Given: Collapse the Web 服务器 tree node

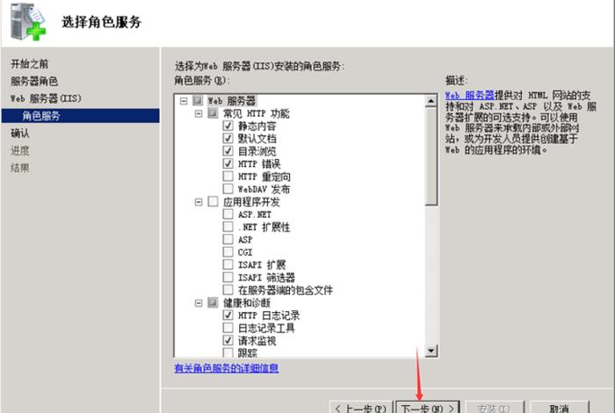Looking at the screenshot, I should [184, 101].
